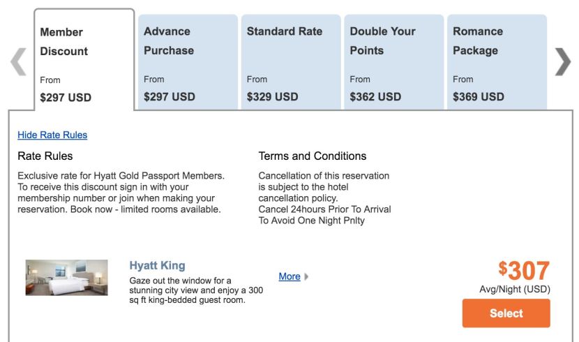Click the Gold Passport exclusive rate paragraph

[121, 193]
